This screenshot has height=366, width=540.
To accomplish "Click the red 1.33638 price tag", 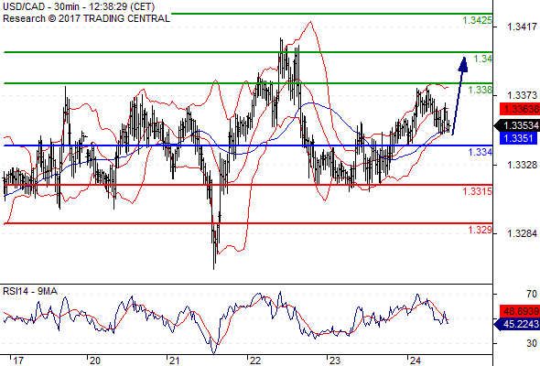I will (520, 109).
